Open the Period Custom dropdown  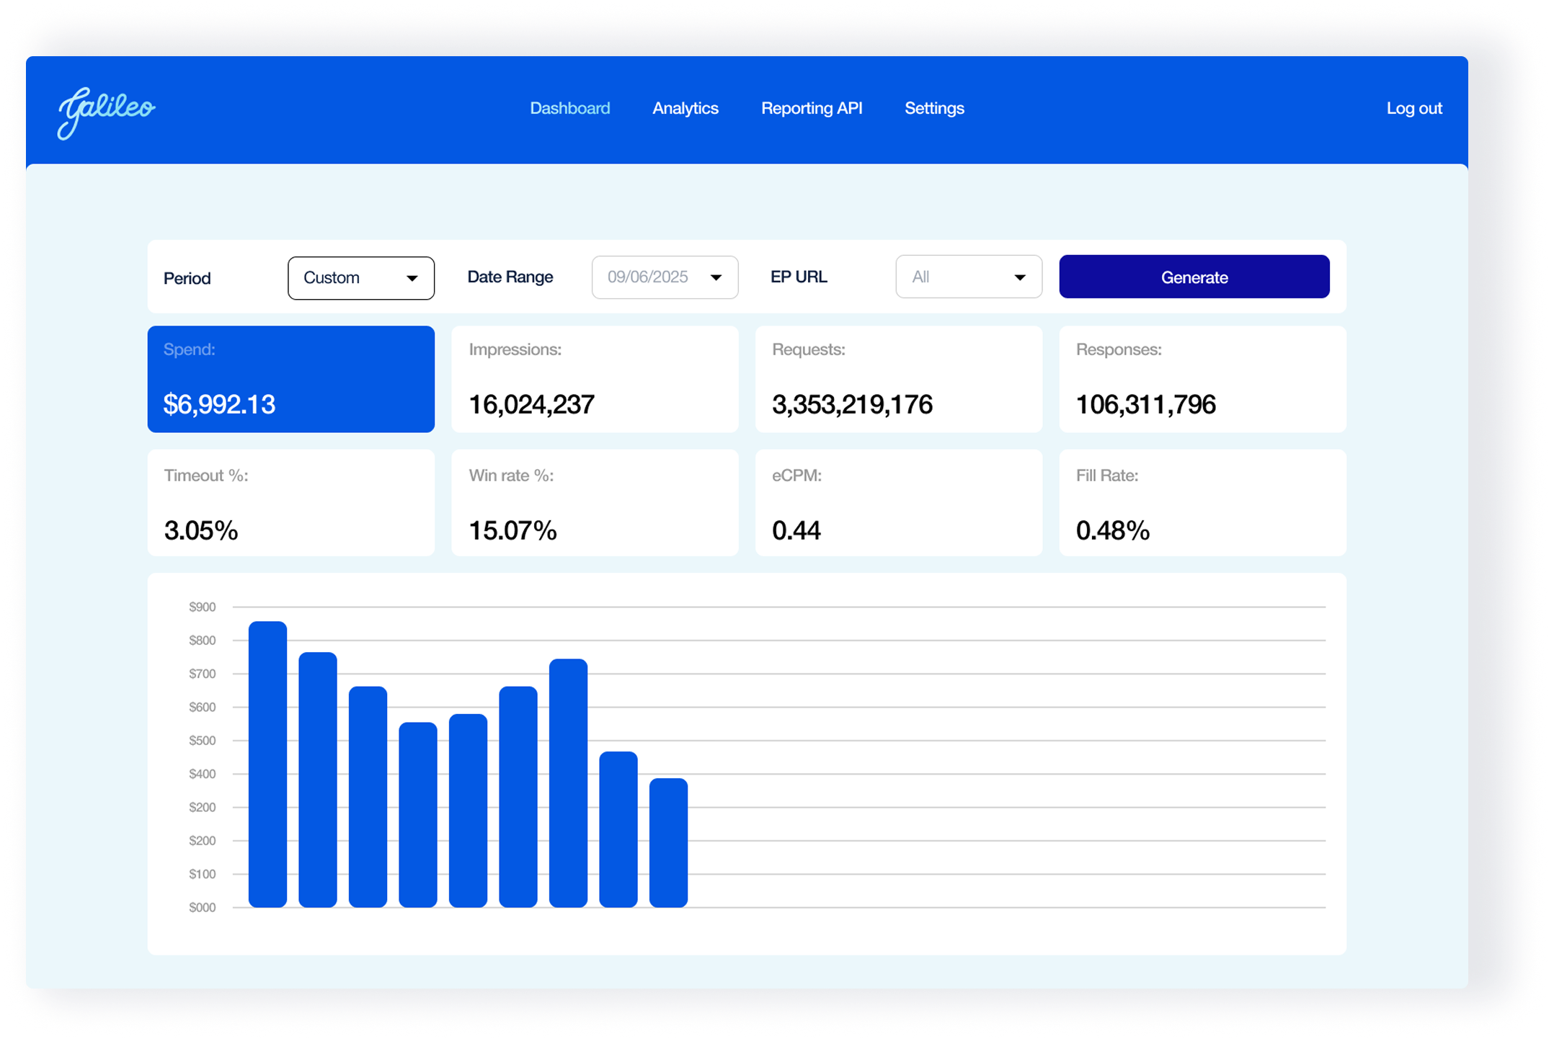[360, 278]
